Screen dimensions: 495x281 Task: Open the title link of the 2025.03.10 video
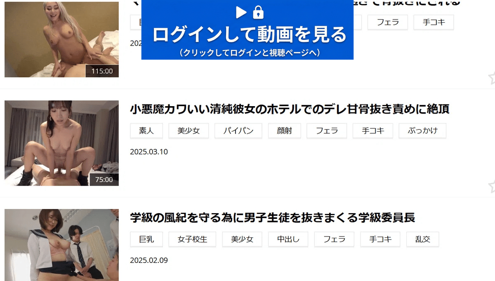290,109
